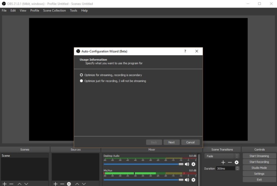
Task: Open the Profile menu
Action: pos(35,11)
